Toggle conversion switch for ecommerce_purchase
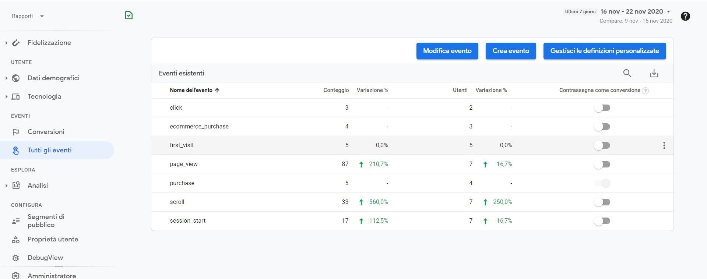The image size is (707, 279). [602, 127]
